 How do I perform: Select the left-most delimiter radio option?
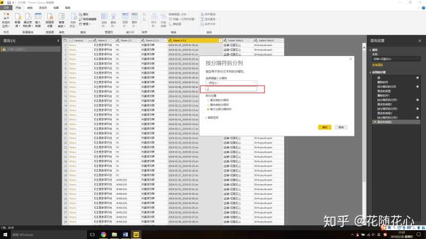pyautogui.click(x=209, y=100)
